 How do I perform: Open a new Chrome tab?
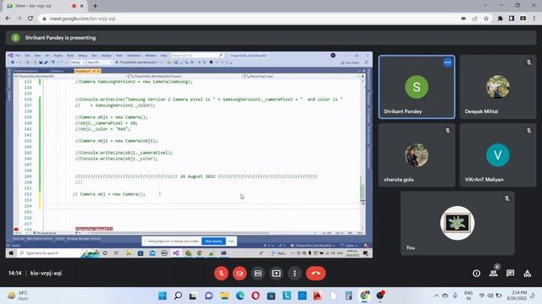[x=95, y=6]
